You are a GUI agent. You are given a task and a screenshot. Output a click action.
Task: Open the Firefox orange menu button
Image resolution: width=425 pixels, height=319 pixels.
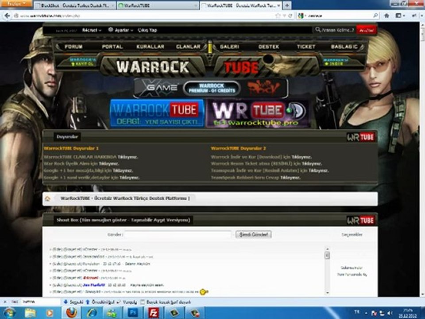click(16, 4)
